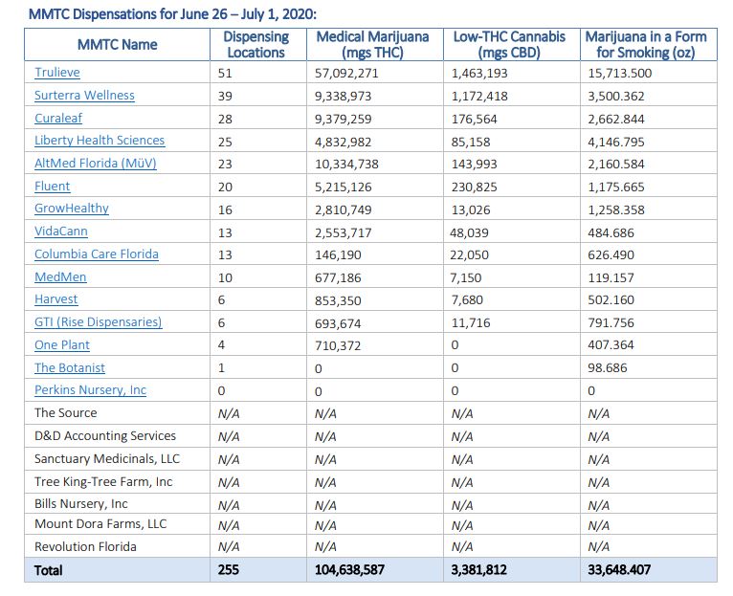Open the Curaleaf hyperlink
This screenshot has width=733, height=596.
tap(59, 118)
